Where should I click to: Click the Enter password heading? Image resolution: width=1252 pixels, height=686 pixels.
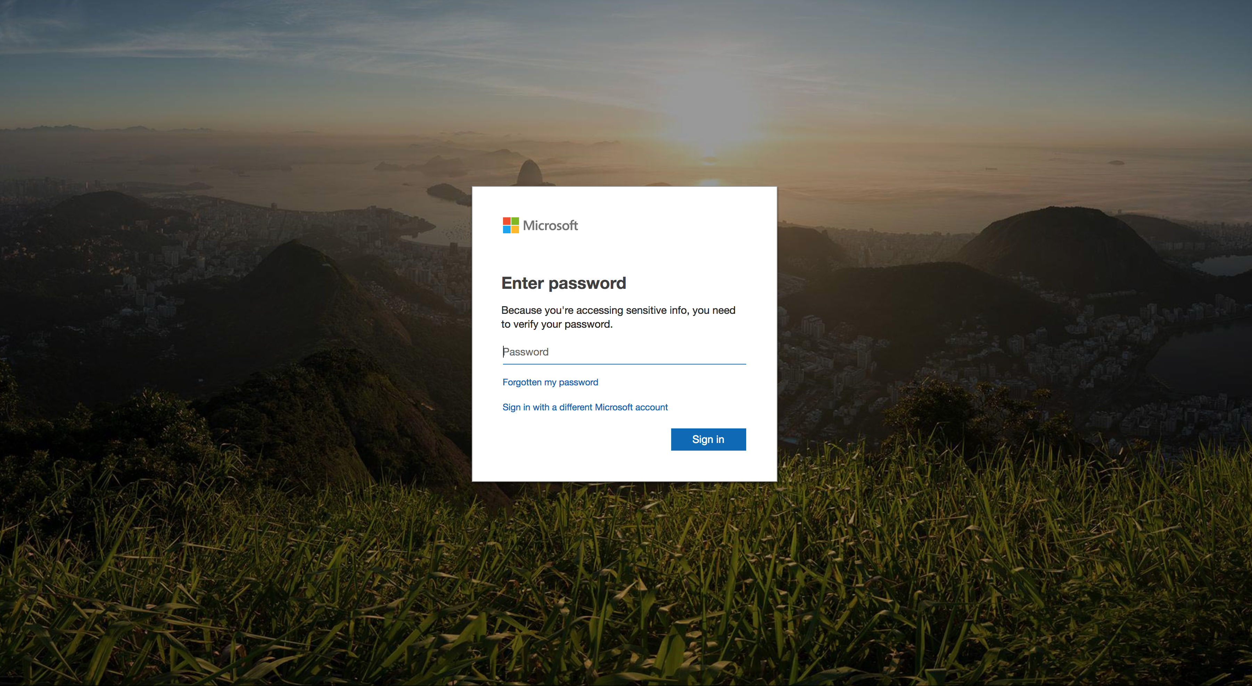pos(564,283)
